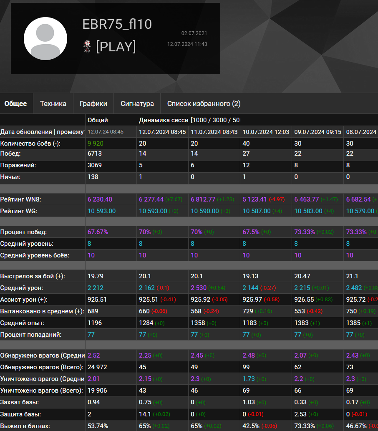
Task: Click the player avatar image
Action: click(45, 38)
